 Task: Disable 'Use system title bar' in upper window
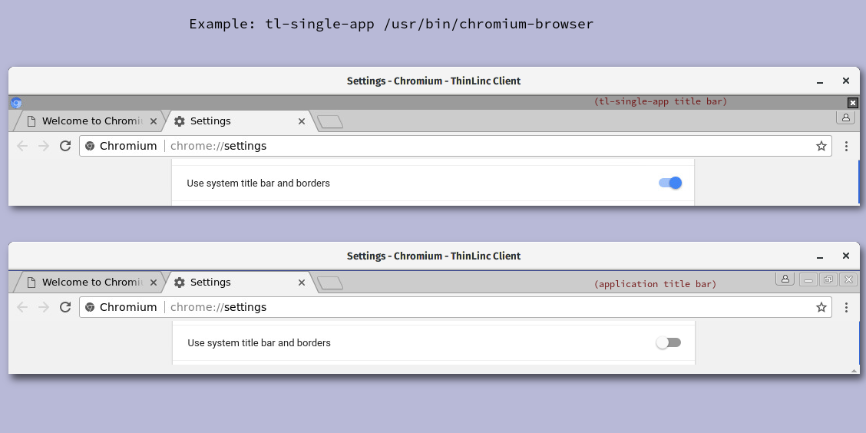pyautogui.click(x=670, y=183)
